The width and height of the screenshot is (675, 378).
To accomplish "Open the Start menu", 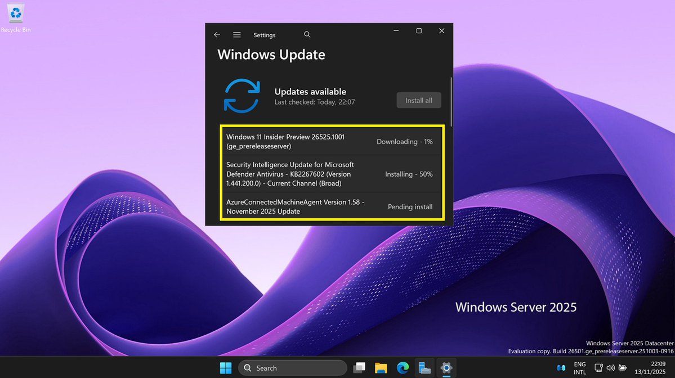I will (225, 367).
